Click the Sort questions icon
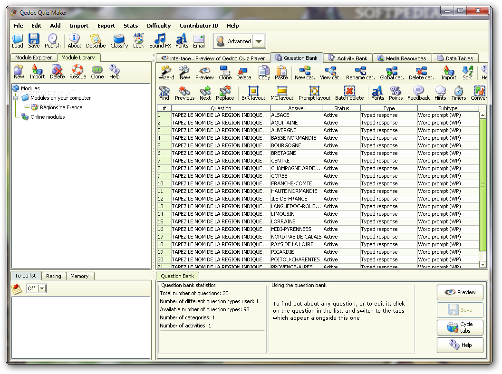The image size is (502, 374). [x=467, y=73]
